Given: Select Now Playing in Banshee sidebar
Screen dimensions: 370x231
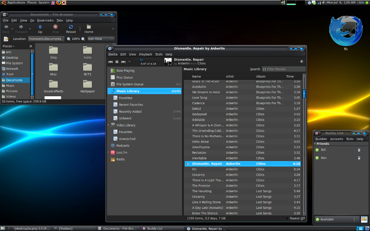Looking at the screenshot, I should click(x=144, y=71).
